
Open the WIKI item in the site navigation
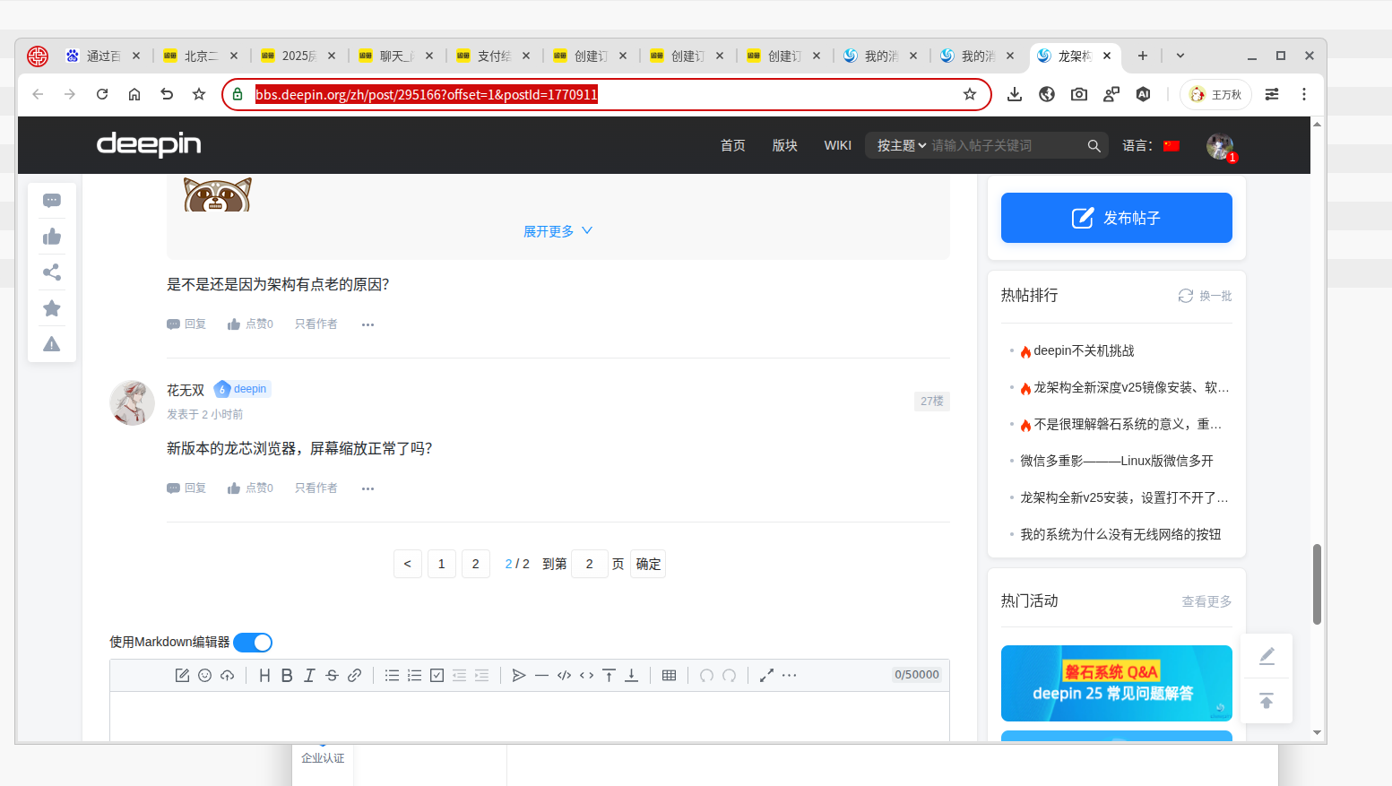837,145
